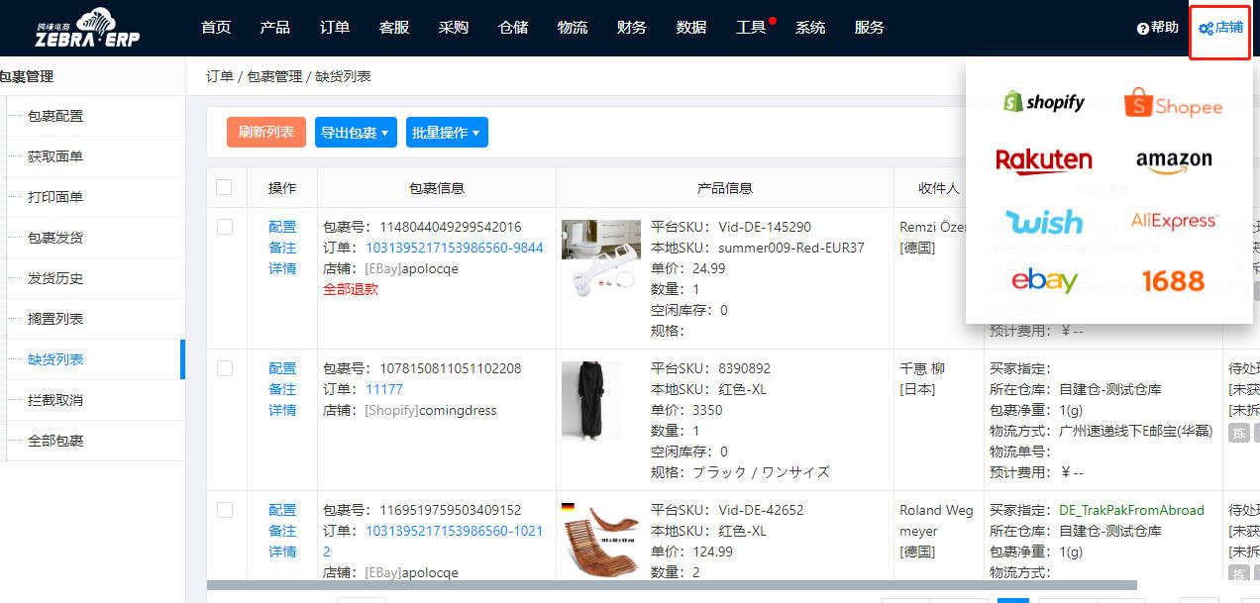1260x603 pixels.
Task: Open the 批量操作 batch operations dropdown
Action: [447, 132]
